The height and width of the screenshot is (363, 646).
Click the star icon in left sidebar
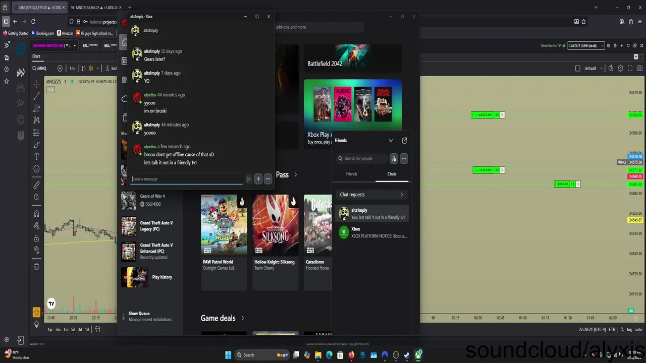(x=7, y=81)
